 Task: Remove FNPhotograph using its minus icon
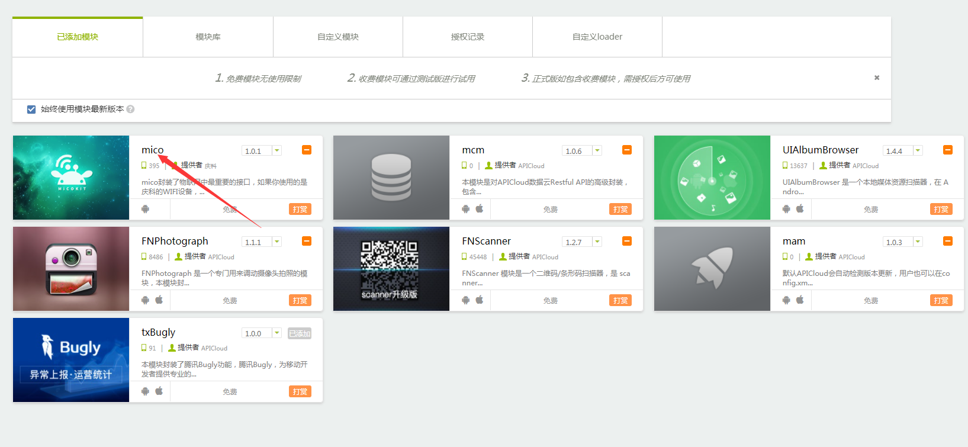[307, 241]
